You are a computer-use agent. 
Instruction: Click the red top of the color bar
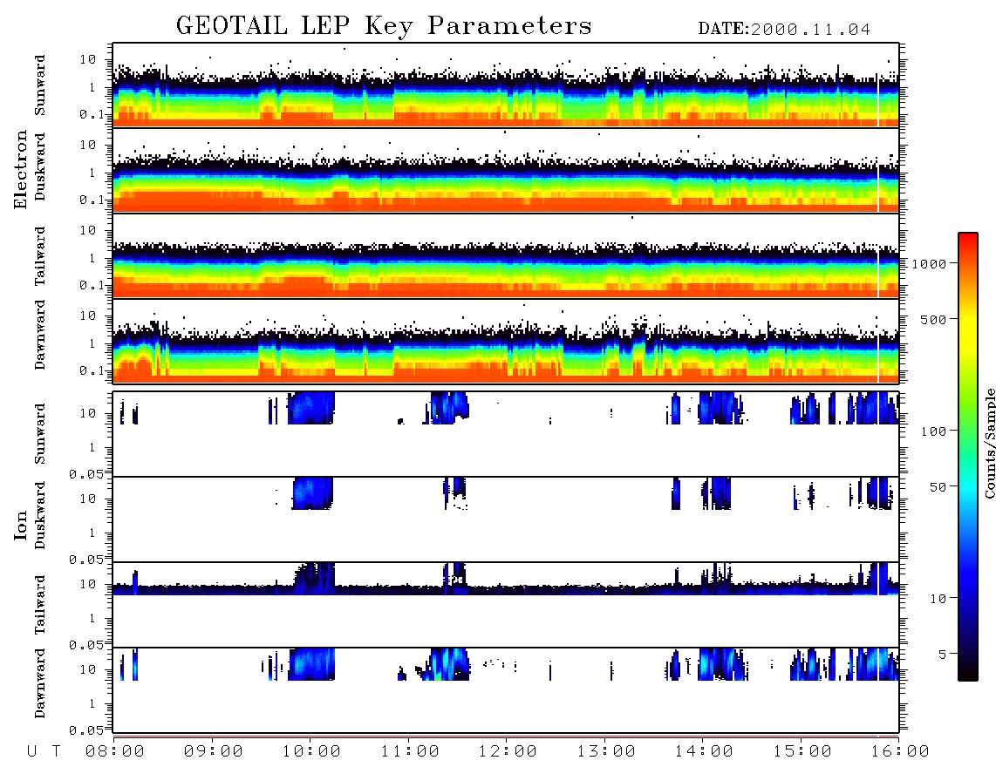point(967,240)
